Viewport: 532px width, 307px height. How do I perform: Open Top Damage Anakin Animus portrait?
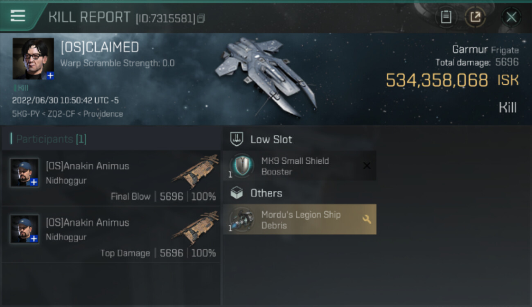tap(25, 229)
